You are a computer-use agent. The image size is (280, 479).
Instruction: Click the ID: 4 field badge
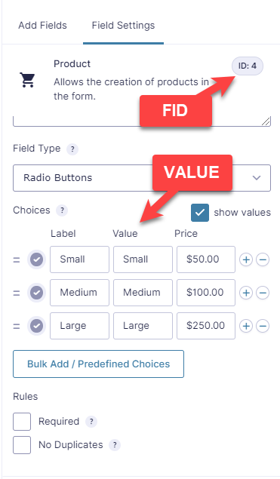[248, 66]
